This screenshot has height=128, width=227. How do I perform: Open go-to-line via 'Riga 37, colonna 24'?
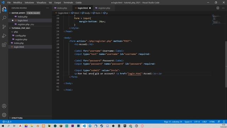(173, 122)
